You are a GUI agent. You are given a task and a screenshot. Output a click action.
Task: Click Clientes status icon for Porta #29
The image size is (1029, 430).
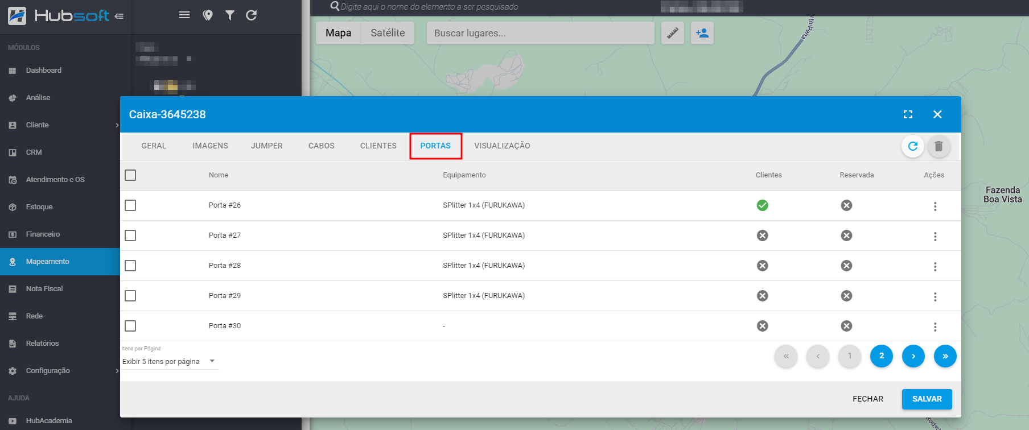click(763, 296)
